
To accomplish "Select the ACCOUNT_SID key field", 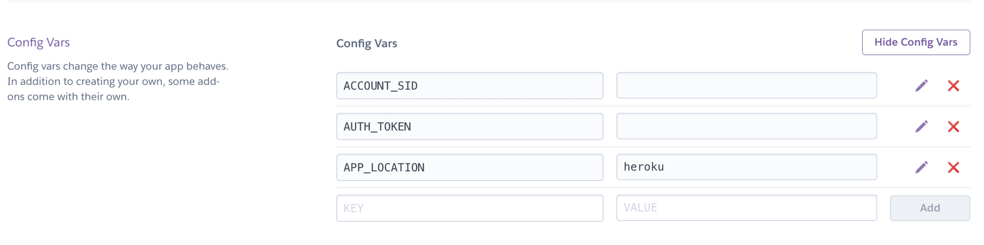I will (x=469, y=85).
